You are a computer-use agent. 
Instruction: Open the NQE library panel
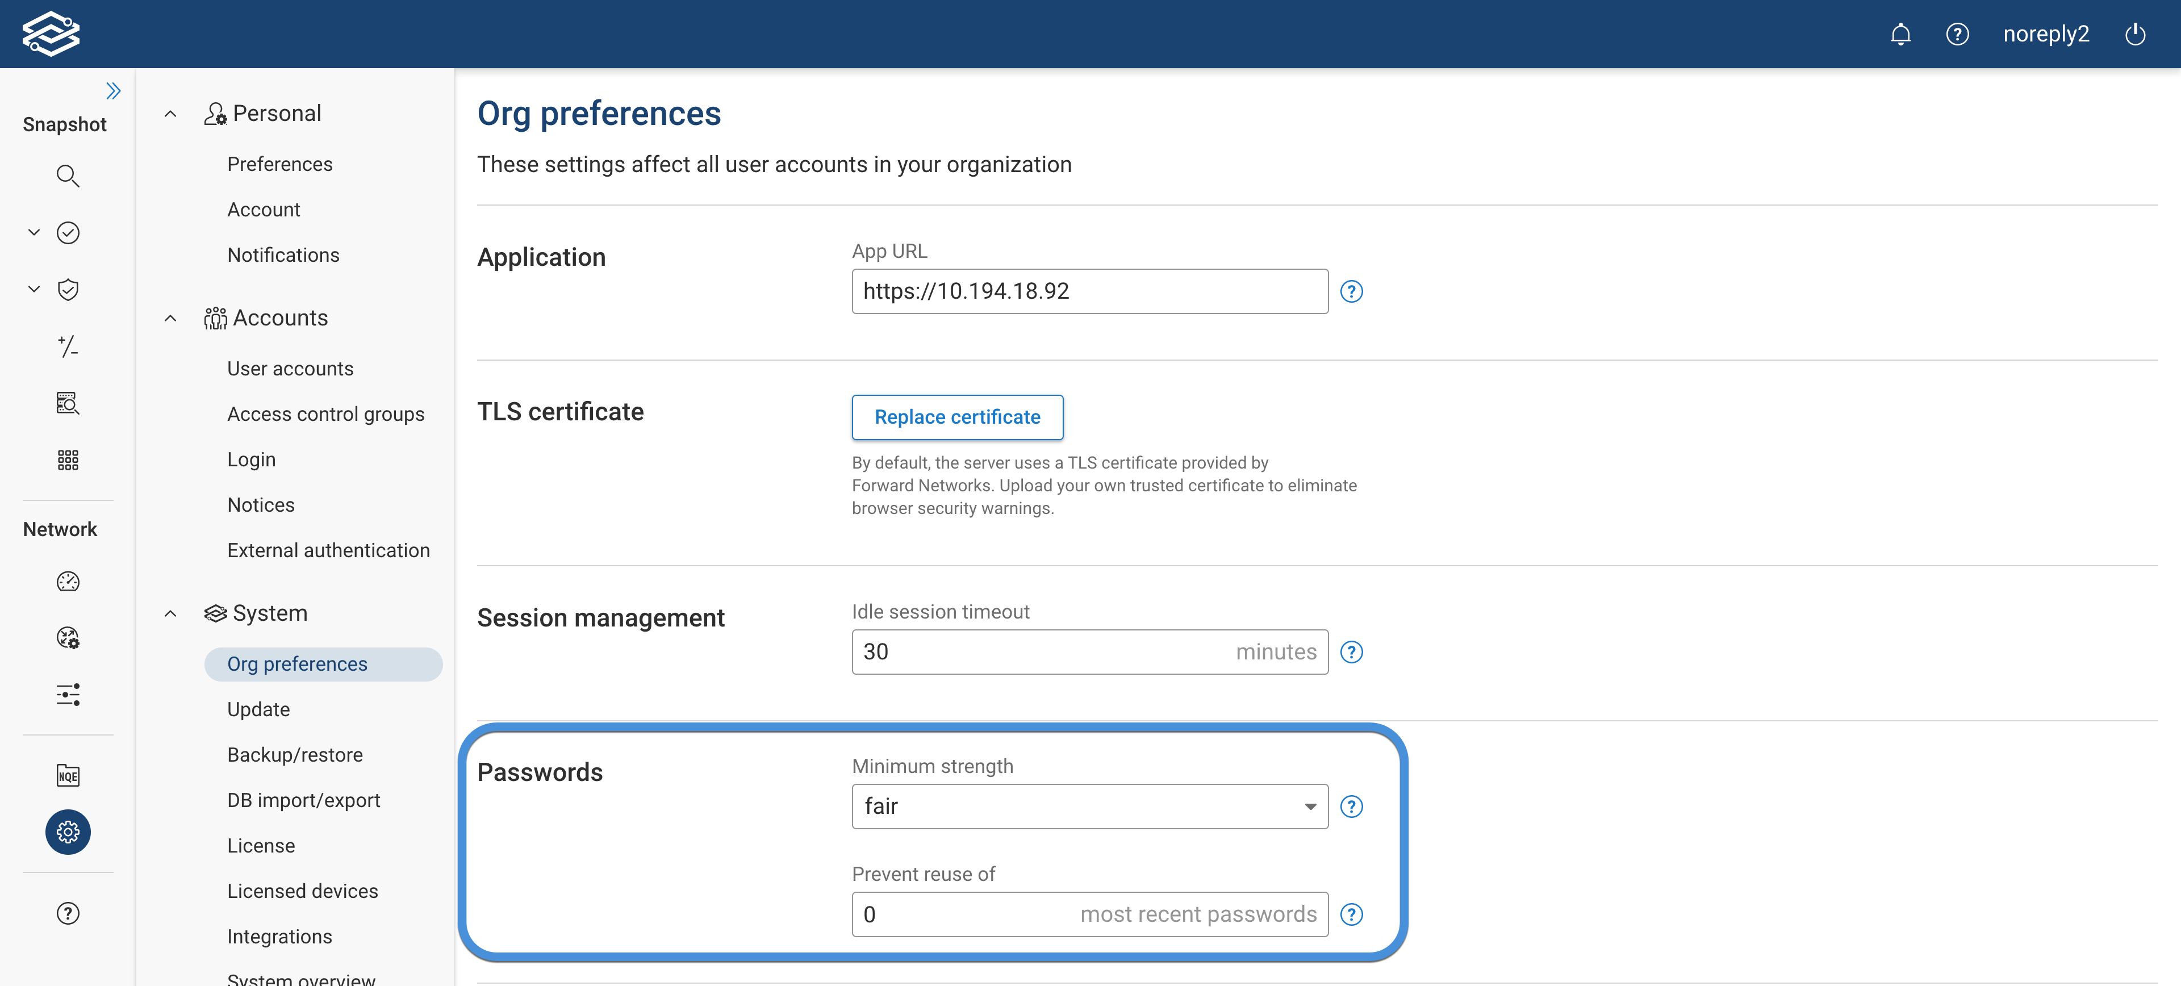pyautogui.click(x=68, y=774)
